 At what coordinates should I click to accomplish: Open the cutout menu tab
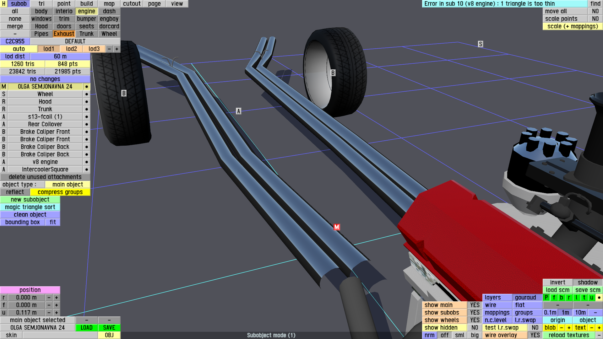point(132,4)
